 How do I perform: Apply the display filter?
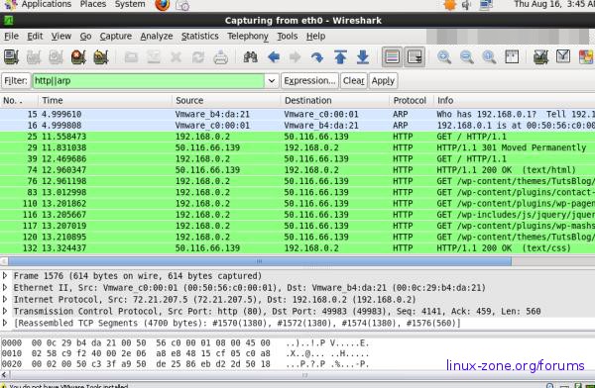click(383, 81)
